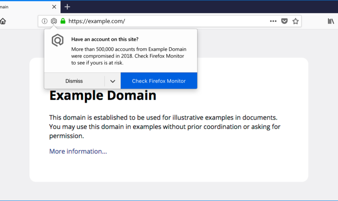Click the Firefox Monitor logo inside the popup
The width and height of the screenshot is (338, 201).
click(58, 41)
